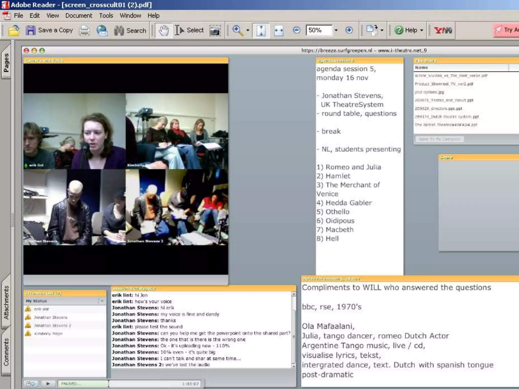Click the Snapshot camera tool
Viewport: 519px width, 389px height.
click(215, 31)
